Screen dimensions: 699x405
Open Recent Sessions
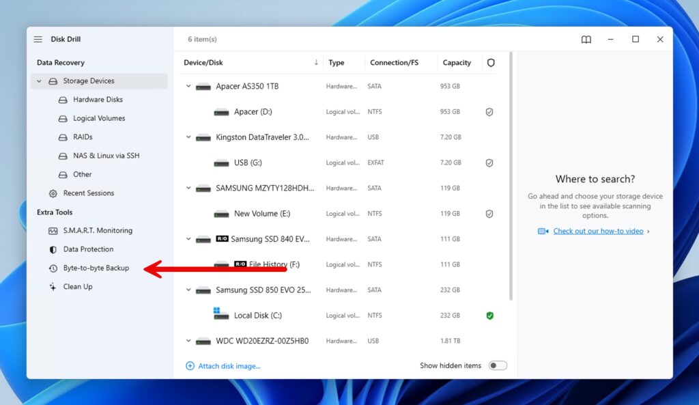[x=87, y=193]
